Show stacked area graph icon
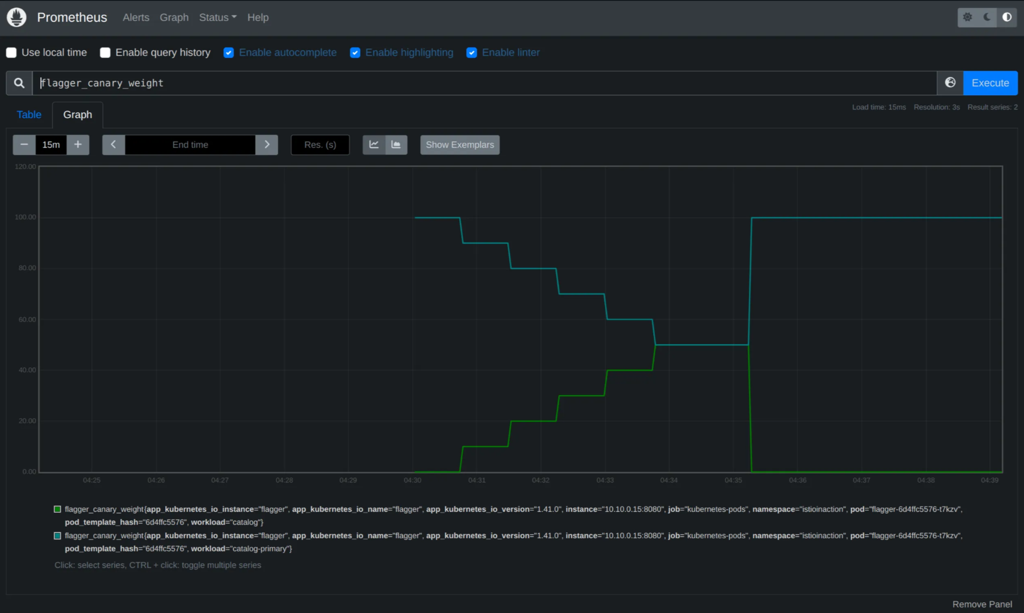This screenshot has width=1024, height=613. [x=396, y=145]
